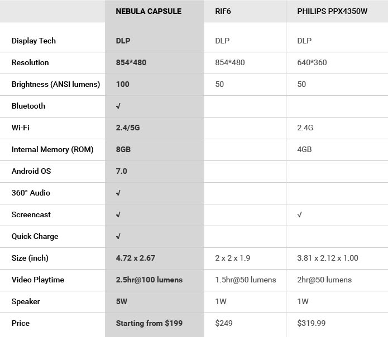Click the Nebula Capsule 360° Audio checkmark

(118, 193)
